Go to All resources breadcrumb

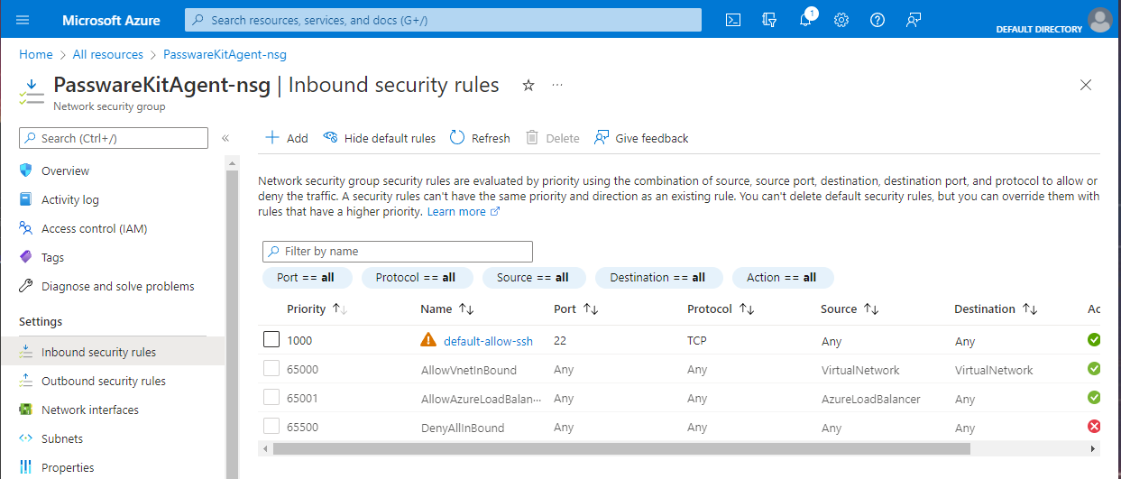(x=108, y=54)
